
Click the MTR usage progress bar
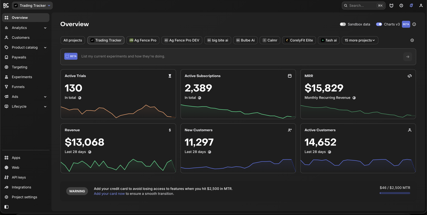(x=395, y=193)
